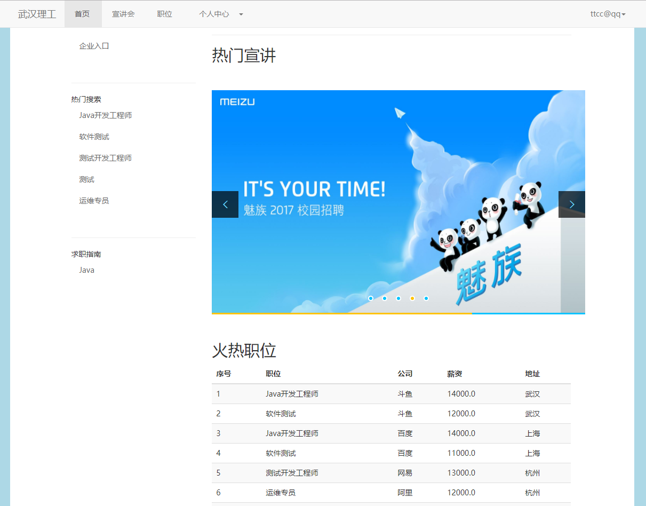Go to the 职位 navigation tab

click(x=165, y=14)
